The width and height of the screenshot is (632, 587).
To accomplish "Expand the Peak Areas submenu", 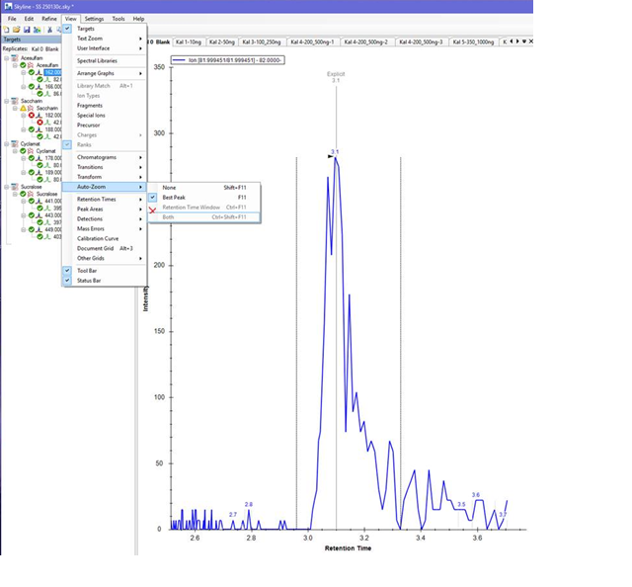I will 91,209.
